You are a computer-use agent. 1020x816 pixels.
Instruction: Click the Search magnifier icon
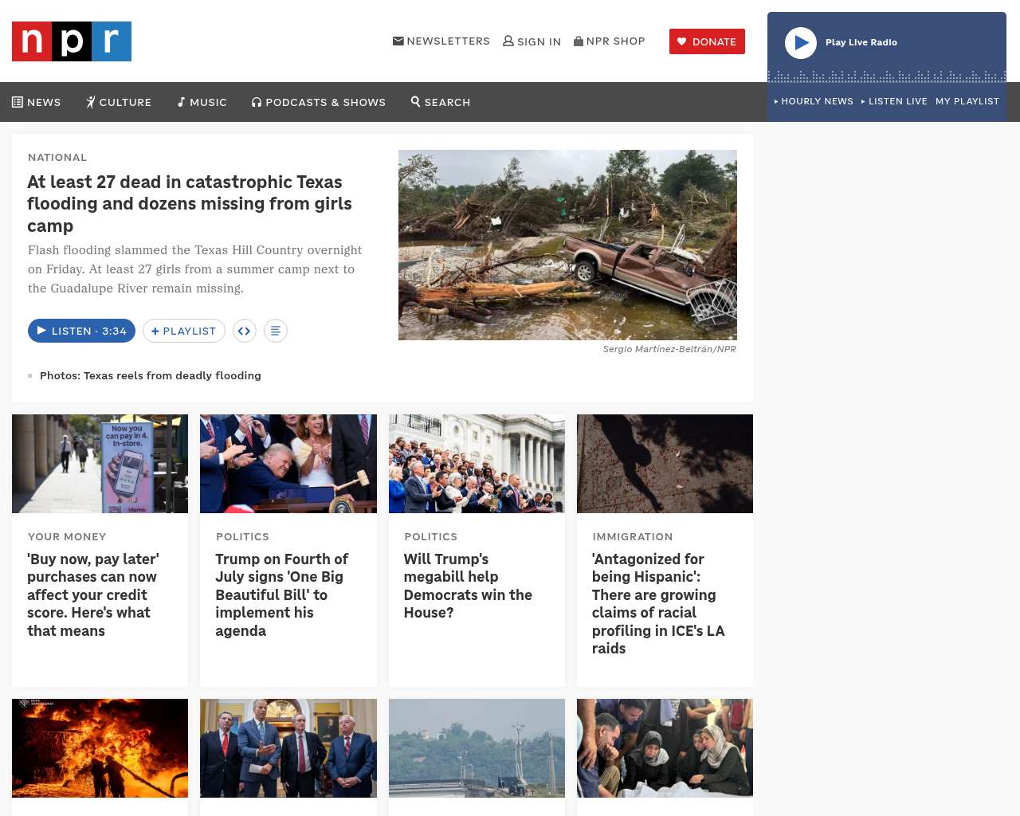[415, 101]
